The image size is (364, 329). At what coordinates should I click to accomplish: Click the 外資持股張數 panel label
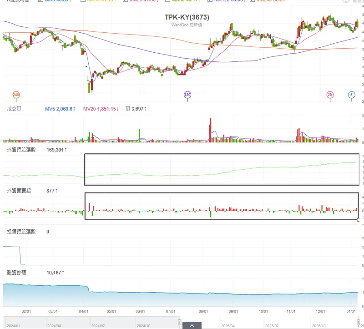point(21,150)
